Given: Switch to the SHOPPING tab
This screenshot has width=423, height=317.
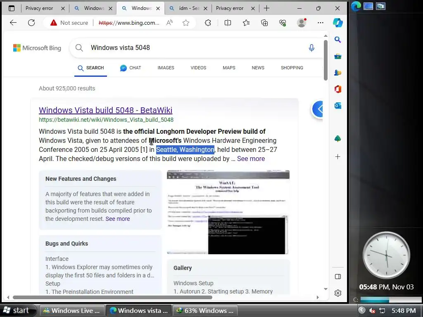Looking at the screenshot, I should [292, 68].
